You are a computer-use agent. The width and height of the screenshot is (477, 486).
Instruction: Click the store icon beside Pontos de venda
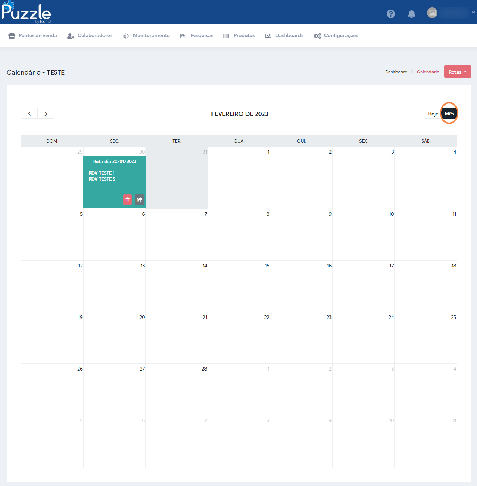pyautogui.click(x=12, y=36)
